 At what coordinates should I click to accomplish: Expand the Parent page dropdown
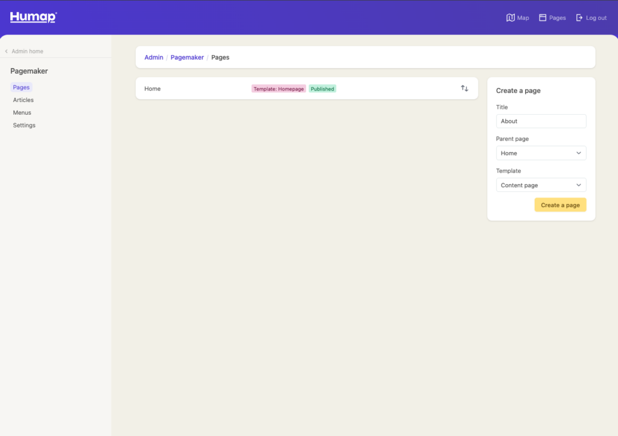[541, 153]
